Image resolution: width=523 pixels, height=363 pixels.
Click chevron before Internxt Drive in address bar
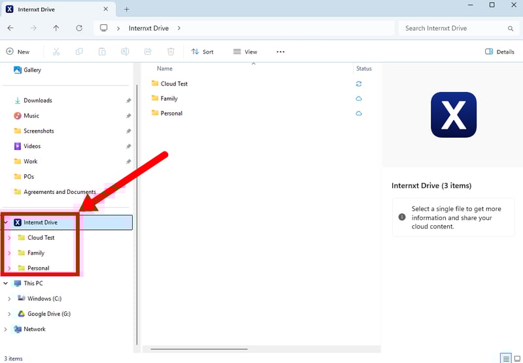(x=118, y=29)
